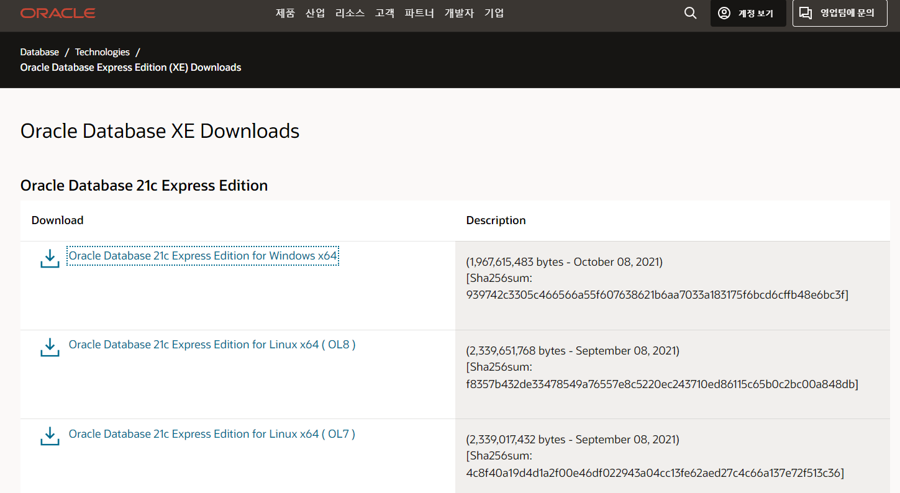Click the Sha256sum starting with 4c8f40a19d4d
Screen dimensions: 900x493
click(655, 473)
